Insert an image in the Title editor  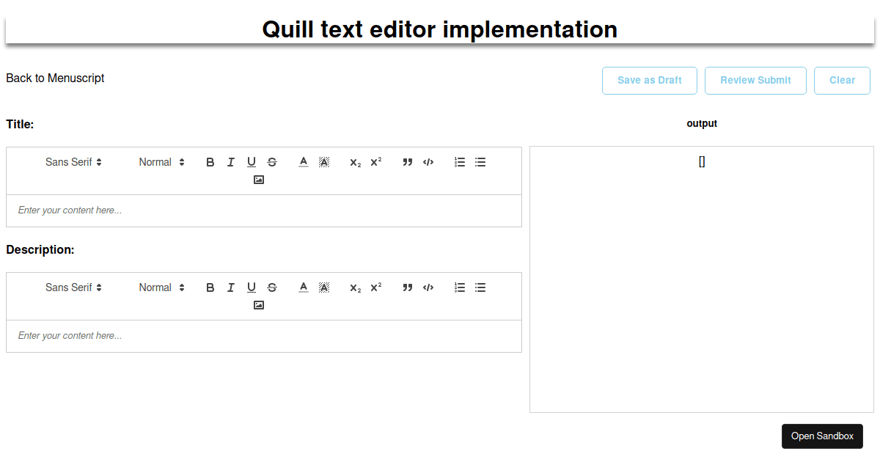[259, 180]
